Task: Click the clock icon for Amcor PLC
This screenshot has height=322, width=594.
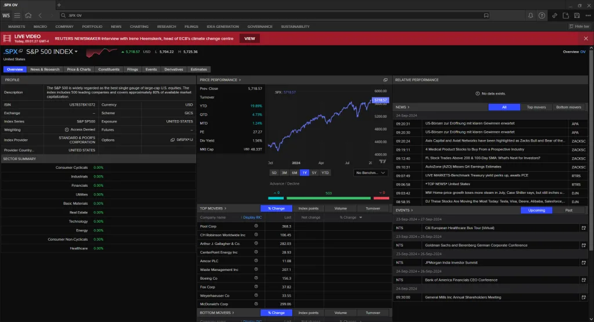Action: (256, 261)
